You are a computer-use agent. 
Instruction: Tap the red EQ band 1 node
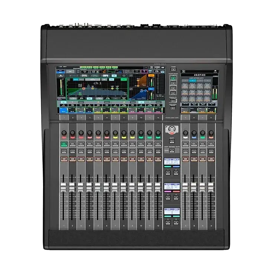(x=84, y=89)
